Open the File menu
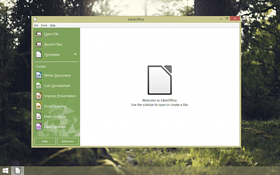The image size is (280, 175). click(x=36, y=25)
